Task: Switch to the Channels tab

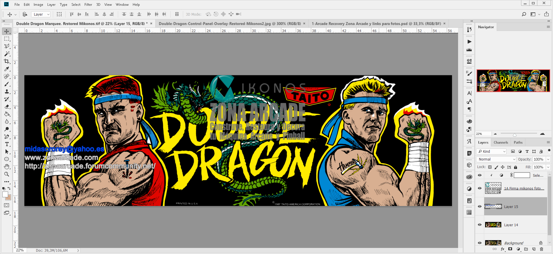Action: pyautogui.click(x=501, y=142)
